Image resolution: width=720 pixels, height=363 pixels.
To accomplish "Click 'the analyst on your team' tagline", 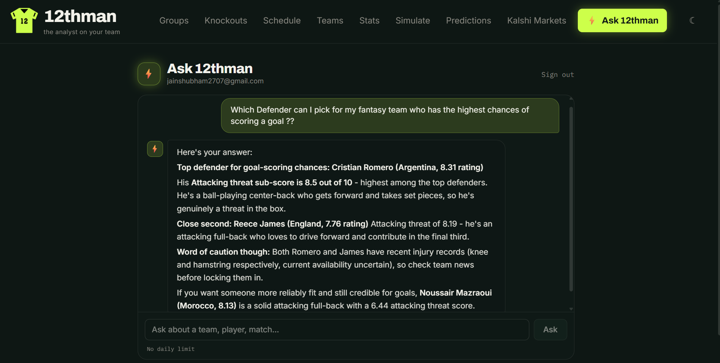I will [82, 32].
